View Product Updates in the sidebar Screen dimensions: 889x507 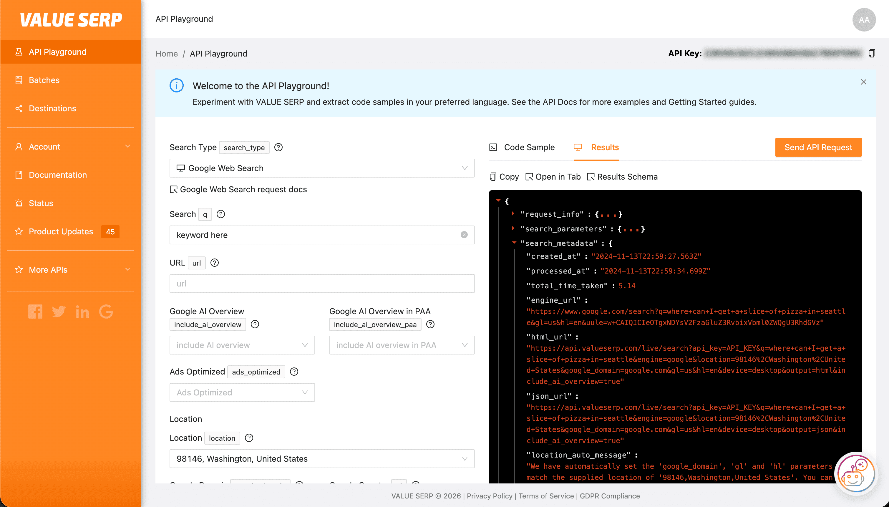pyautogui.click(x=71, y=231)
